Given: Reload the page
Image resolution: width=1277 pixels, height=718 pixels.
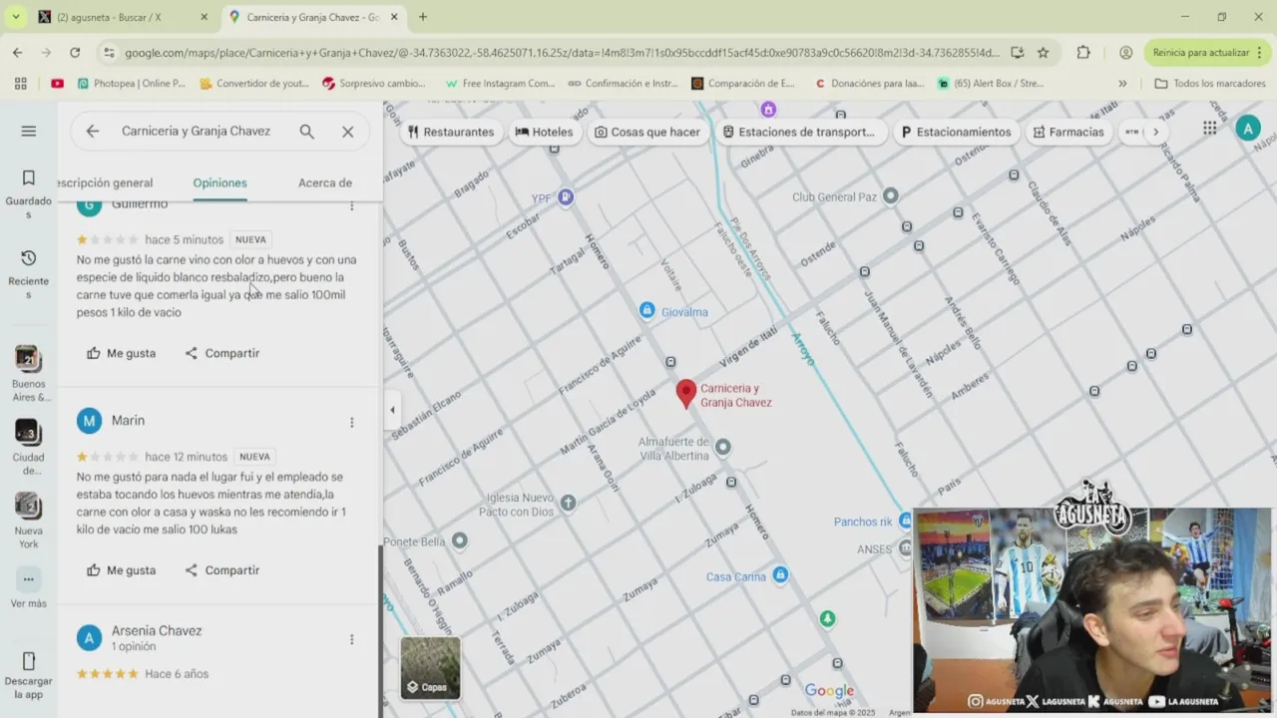Looking at the screenshot, I should pyautogui.click(x=75, y=52).
